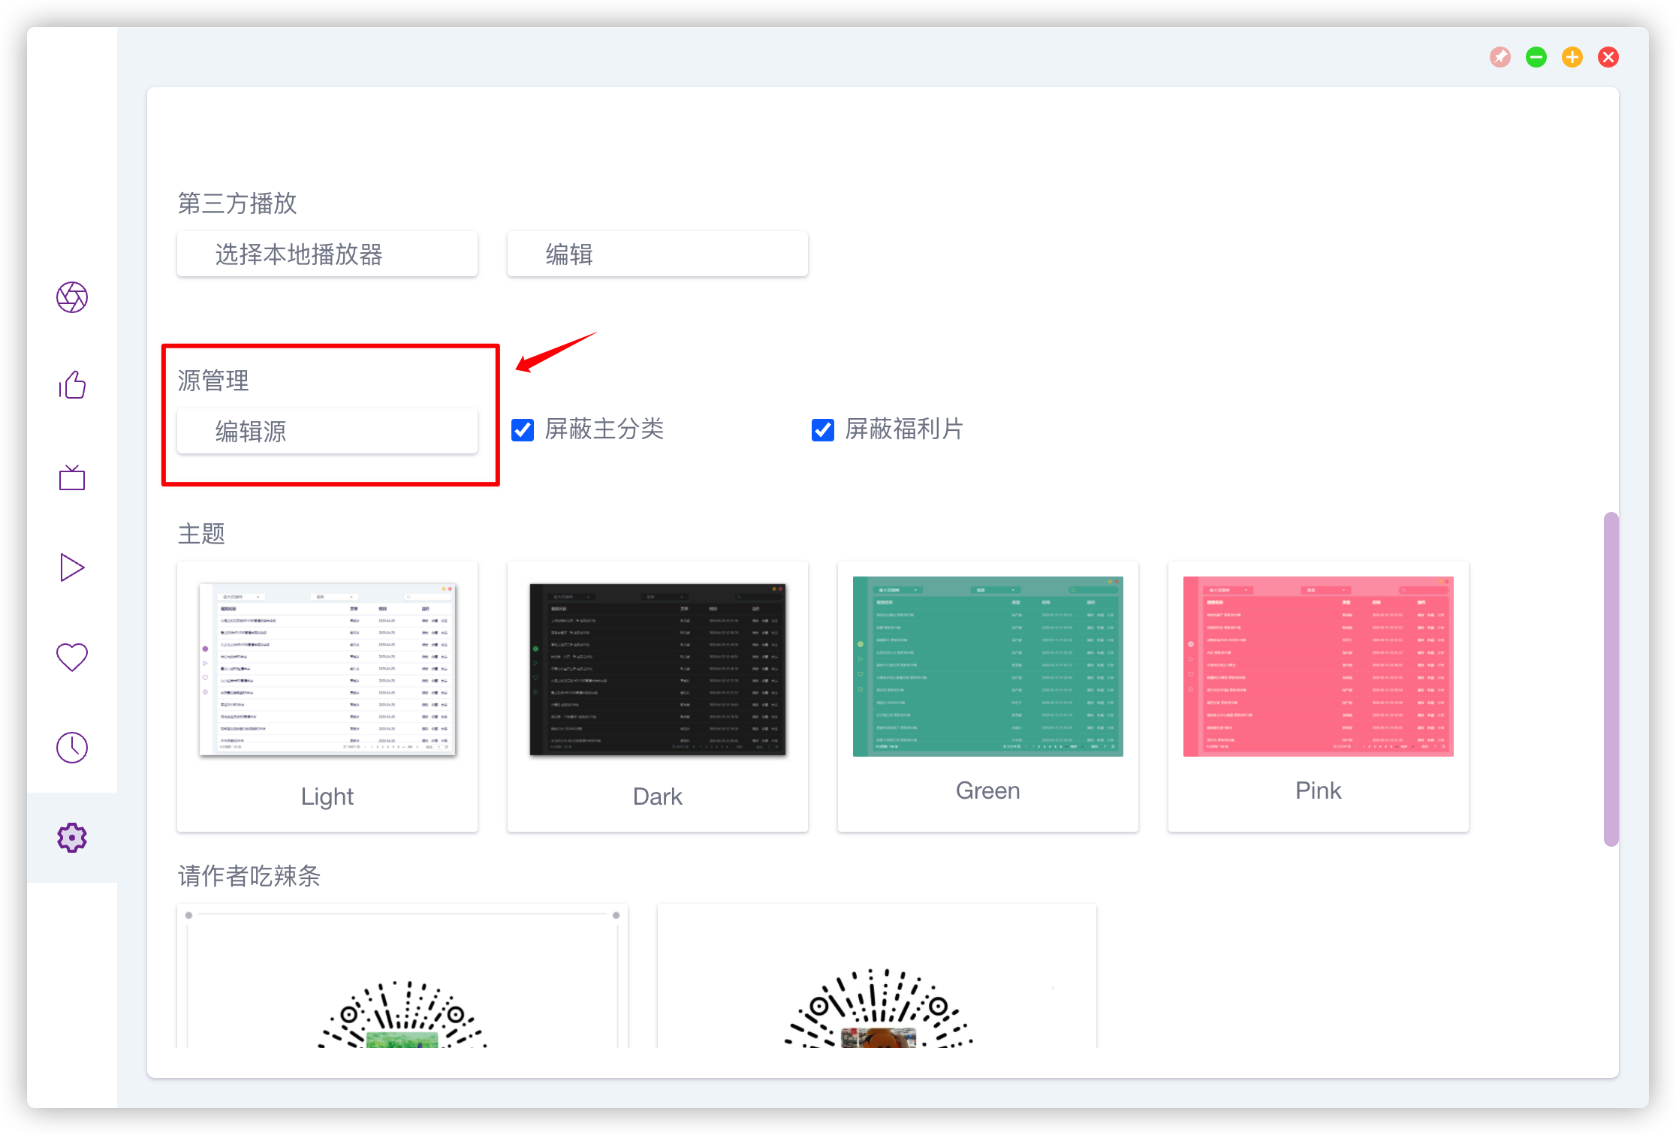Click the 编辑源 button
This screenshot has height=1135, width=1676.
[327, 432]
